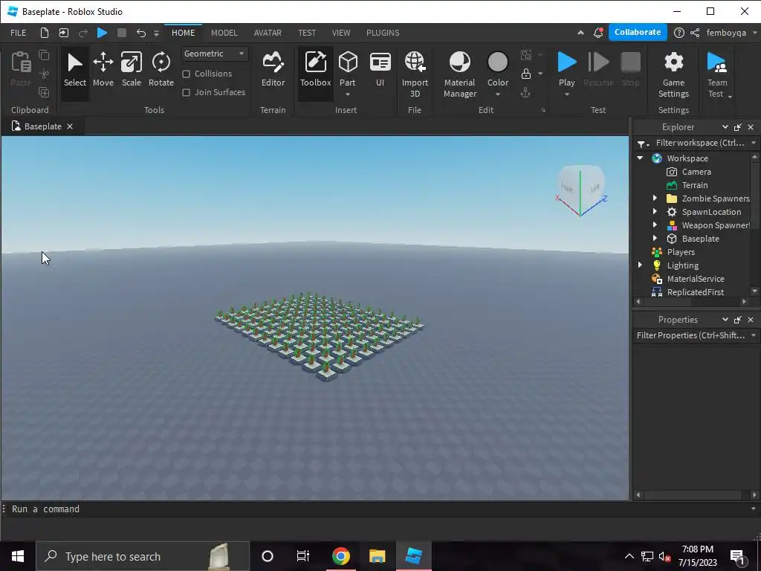Collapse the ribbon with the up arrow

click(x=580, y=33)
